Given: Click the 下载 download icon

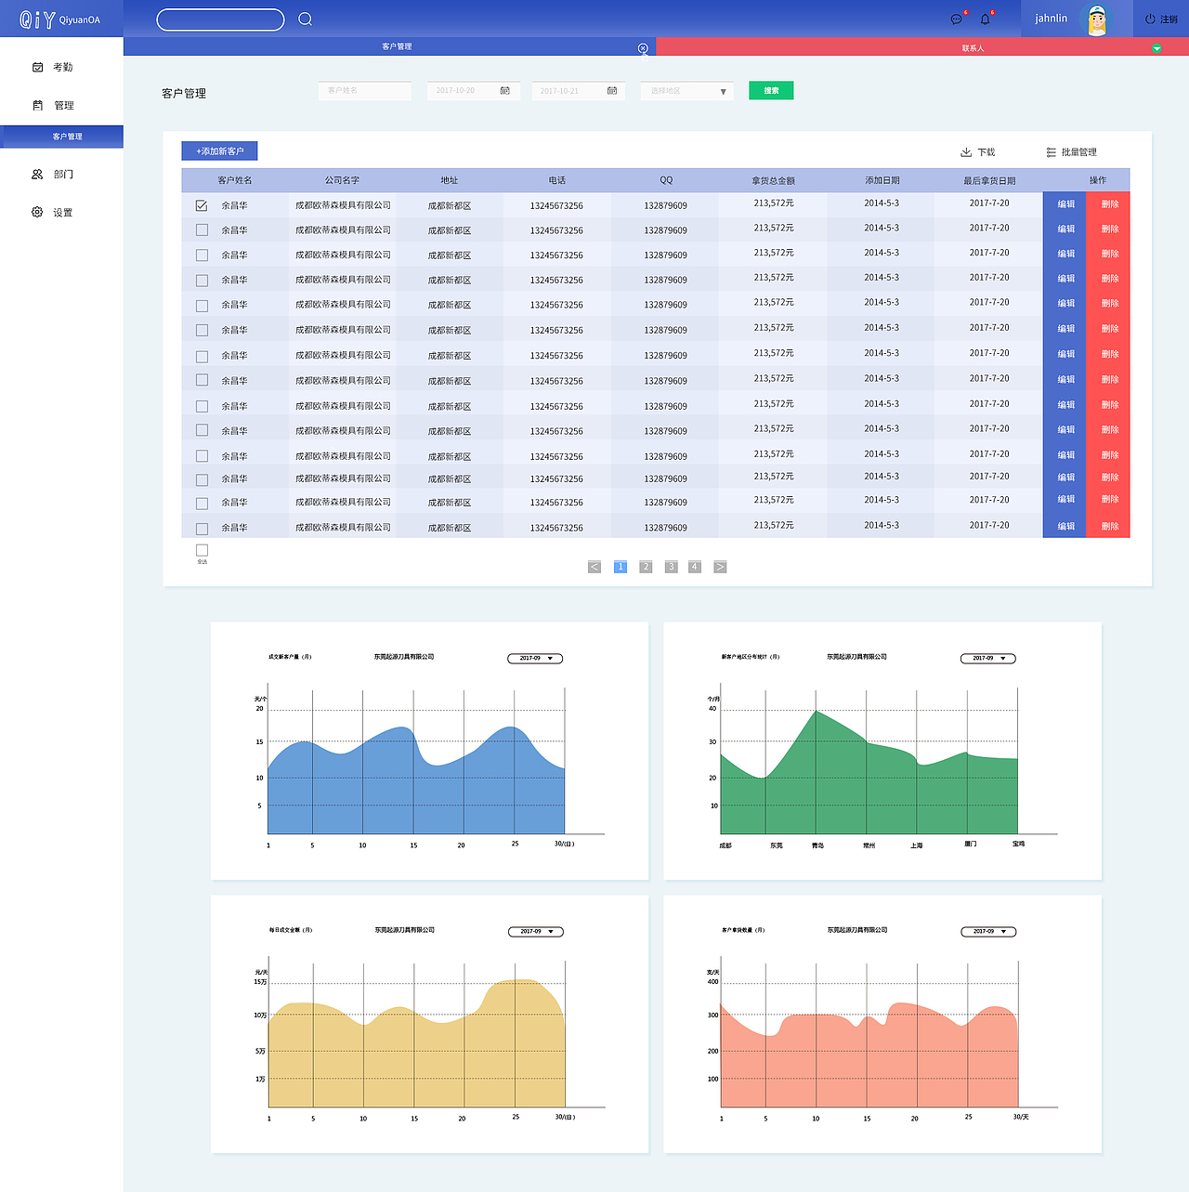Looking at the screenshot, I should pos(966,151).
